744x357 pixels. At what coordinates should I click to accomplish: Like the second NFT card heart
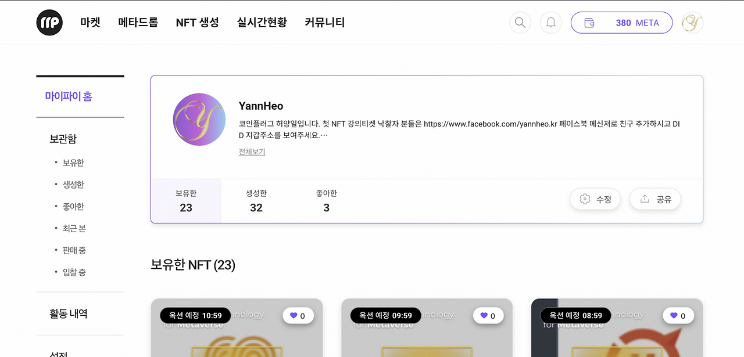click(488, 316)
